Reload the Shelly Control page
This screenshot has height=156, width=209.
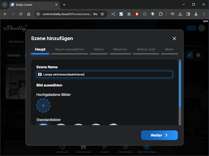[21, 14]
